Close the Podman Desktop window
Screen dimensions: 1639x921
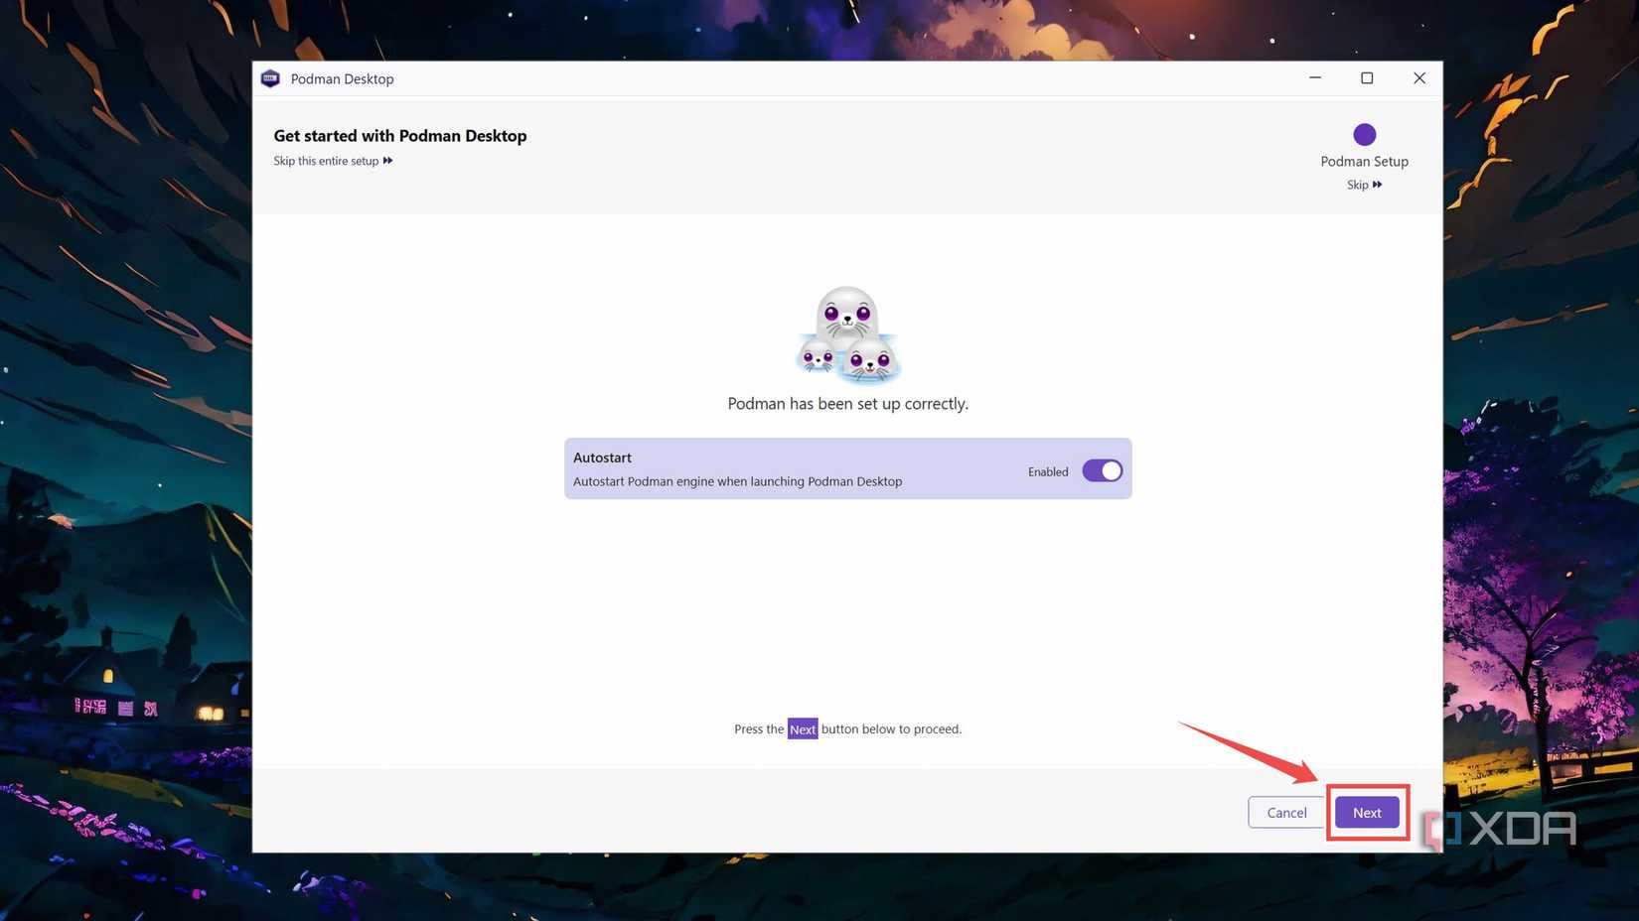click(1418, 77)
